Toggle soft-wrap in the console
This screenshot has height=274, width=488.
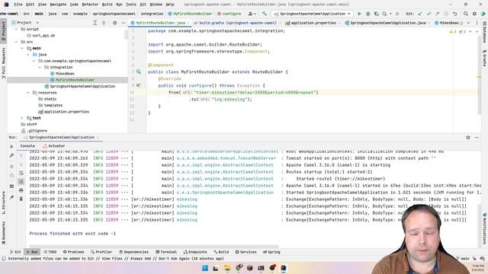pyautogui.click(x=21, y=173)
